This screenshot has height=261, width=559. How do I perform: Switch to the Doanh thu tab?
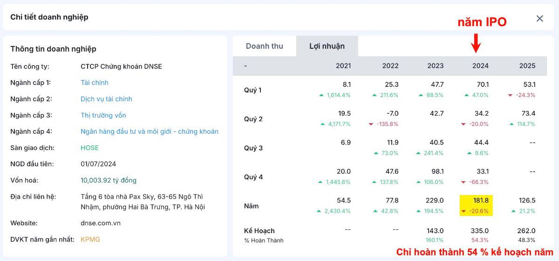pos(264,46)
